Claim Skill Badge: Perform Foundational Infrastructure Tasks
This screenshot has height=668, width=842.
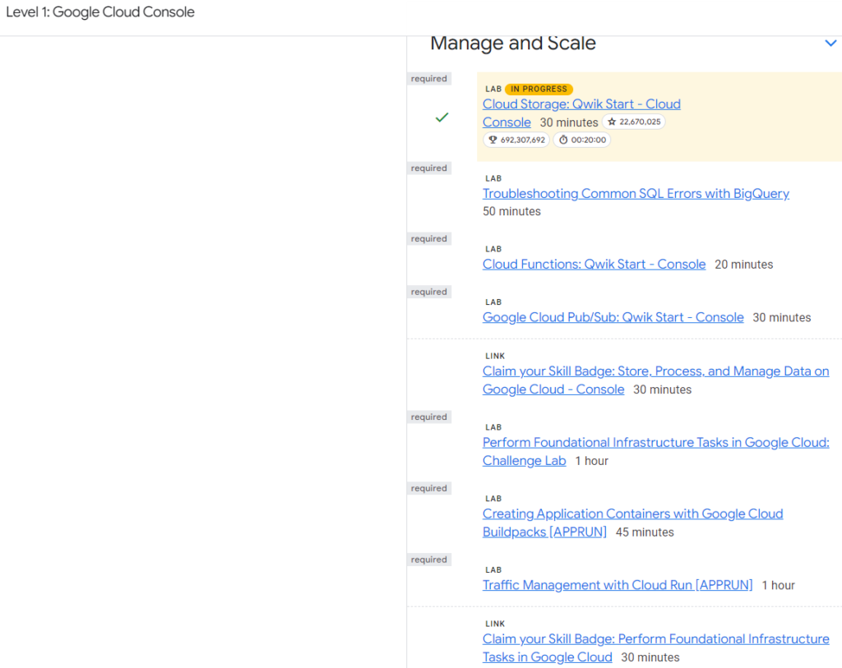point(655,648)
